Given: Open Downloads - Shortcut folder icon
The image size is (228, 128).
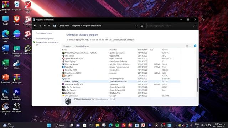Looking at the screenshot, I should click(x=17, y=51).
